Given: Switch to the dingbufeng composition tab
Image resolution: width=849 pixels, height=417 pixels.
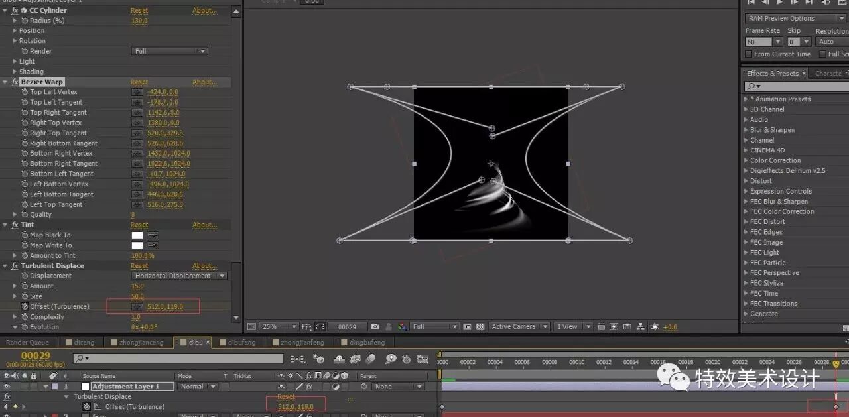Looking at the screenshot, I should coord(361,343).
